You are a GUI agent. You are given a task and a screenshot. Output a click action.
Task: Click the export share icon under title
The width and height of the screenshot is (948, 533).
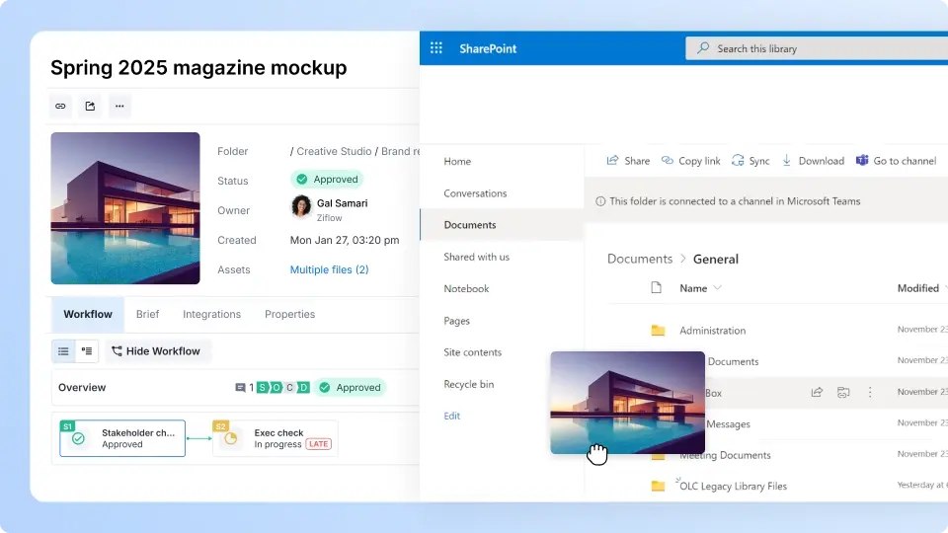pos(90,107)
